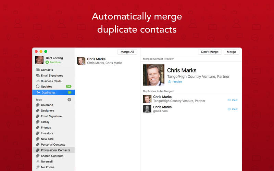This screenshot has width=274, height=171.
Task: Click gmail.com duplicate photo thumbnail
Action: coord(147,109)
